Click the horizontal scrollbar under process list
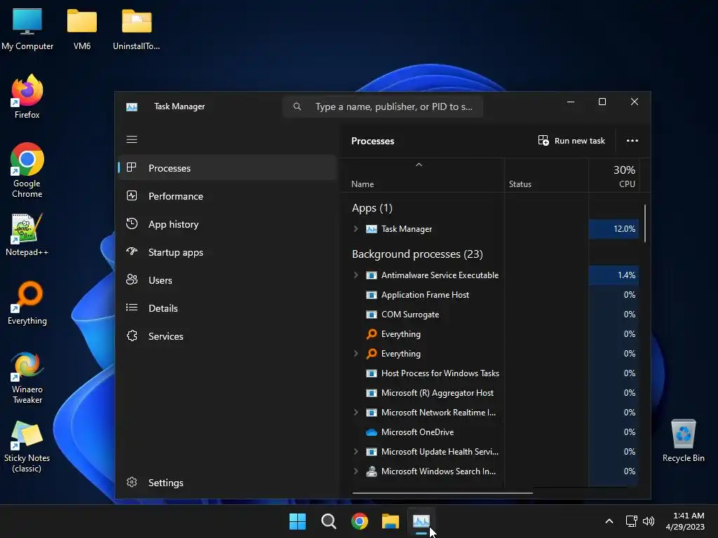 [442, 493]
